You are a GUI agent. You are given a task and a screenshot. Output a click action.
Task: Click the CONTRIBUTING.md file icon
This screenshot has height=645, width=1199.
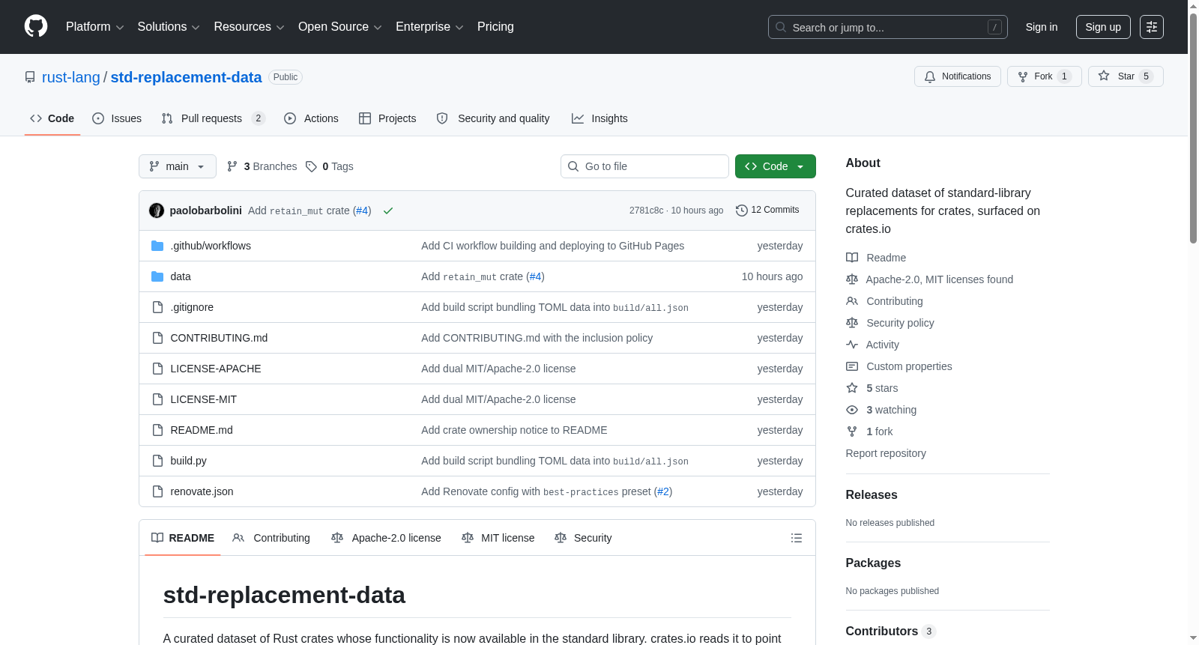(x=157, y=338)
